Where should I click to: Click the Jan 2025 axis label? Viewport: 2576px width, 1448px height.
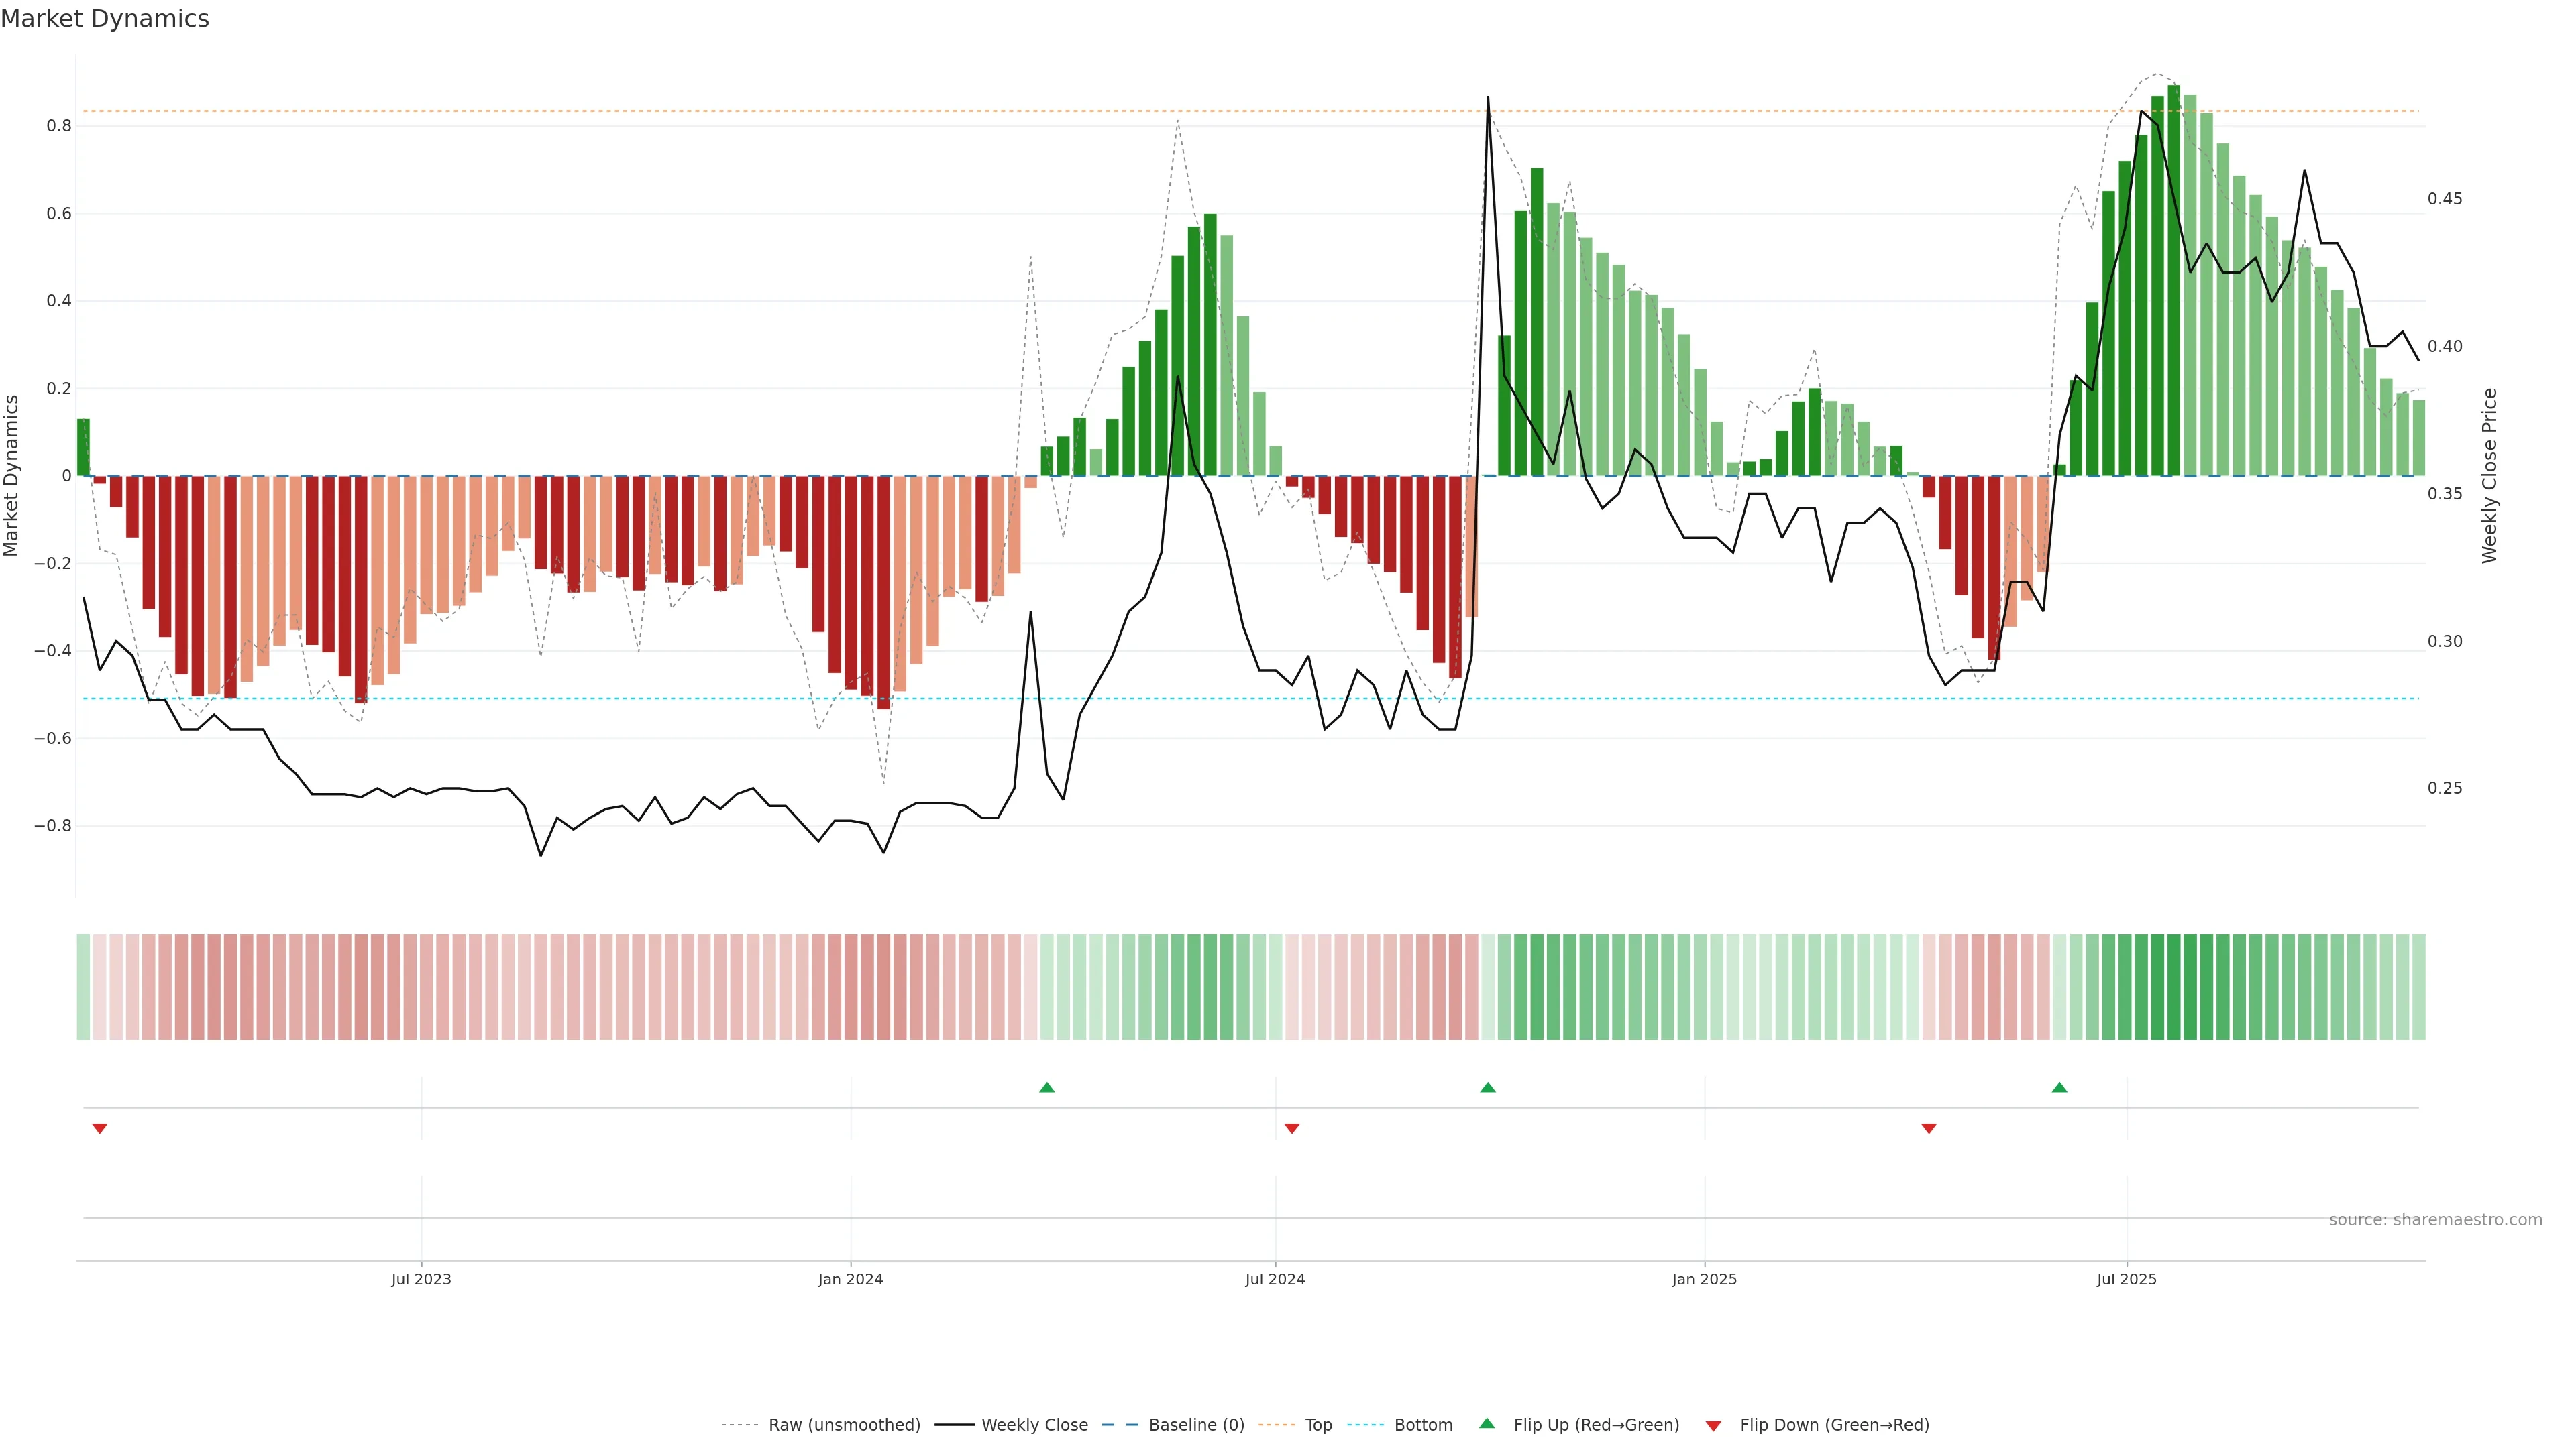pos(1704,1280)
